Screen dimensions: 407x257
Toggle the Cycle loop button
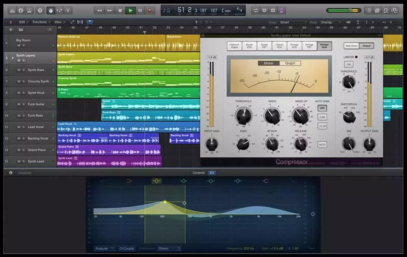coord(256,10)
